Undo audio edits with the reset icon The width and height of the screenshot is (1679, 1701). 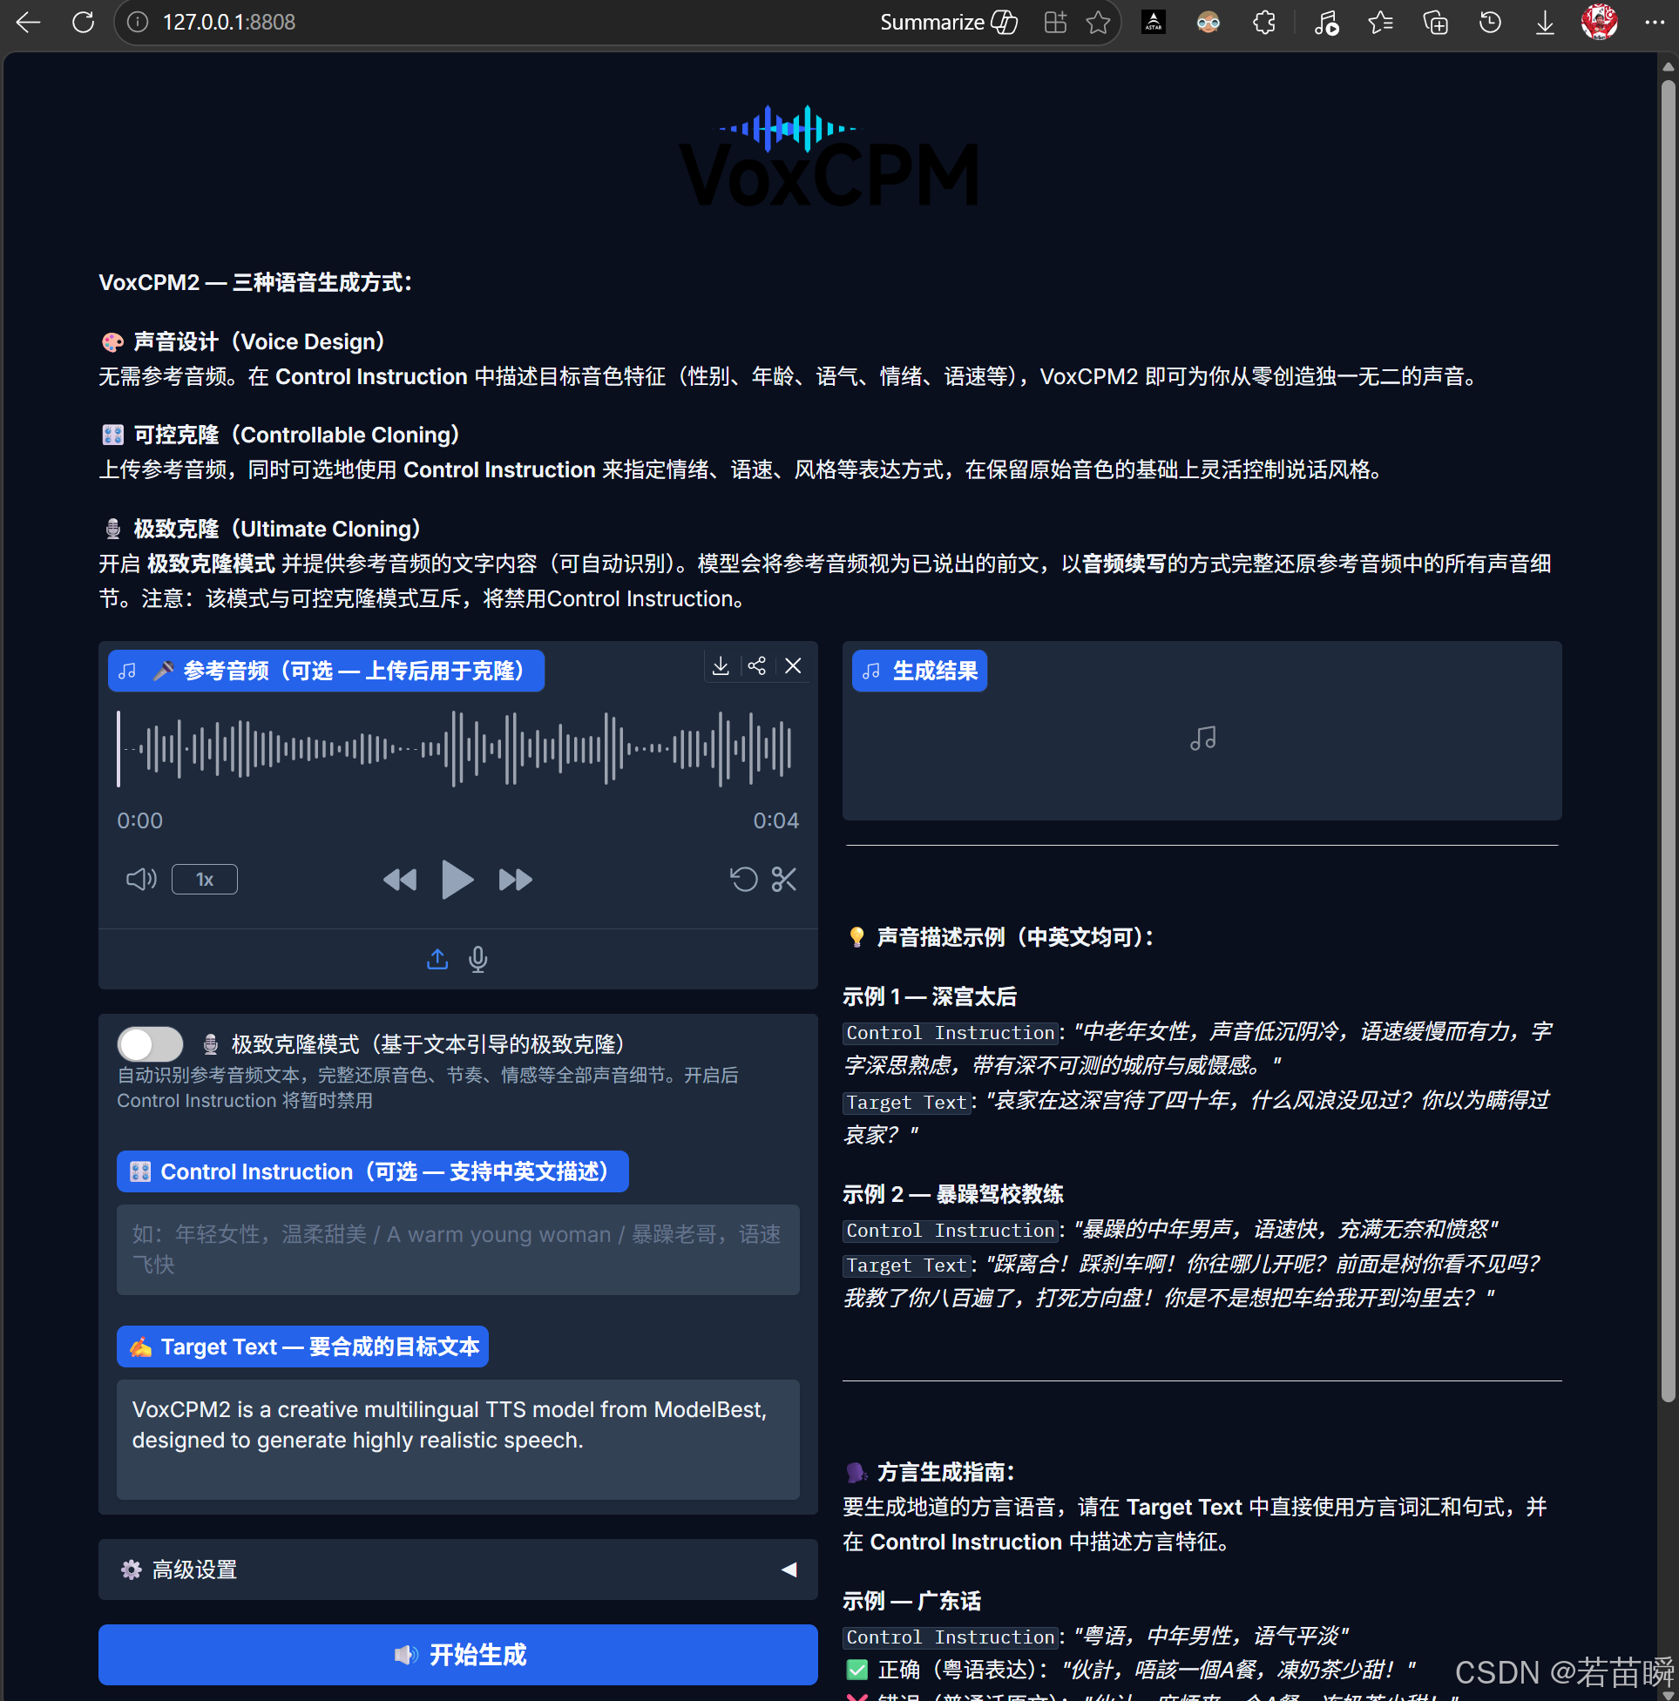click(x=743, y=880)
